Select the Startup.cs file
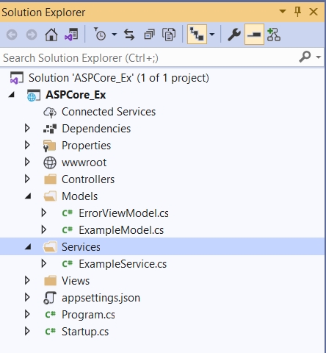The height and width of the screenshot is (353, 326). tap(85, 332)
